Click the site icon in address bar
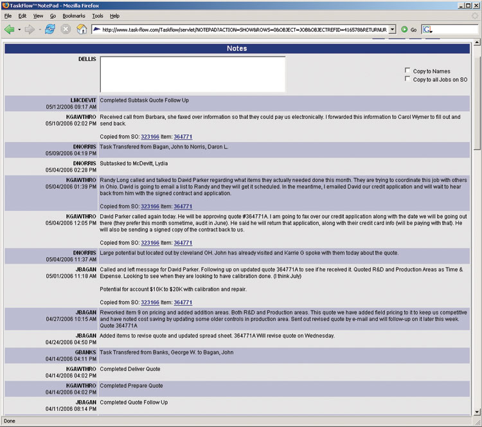 point(97,30)
